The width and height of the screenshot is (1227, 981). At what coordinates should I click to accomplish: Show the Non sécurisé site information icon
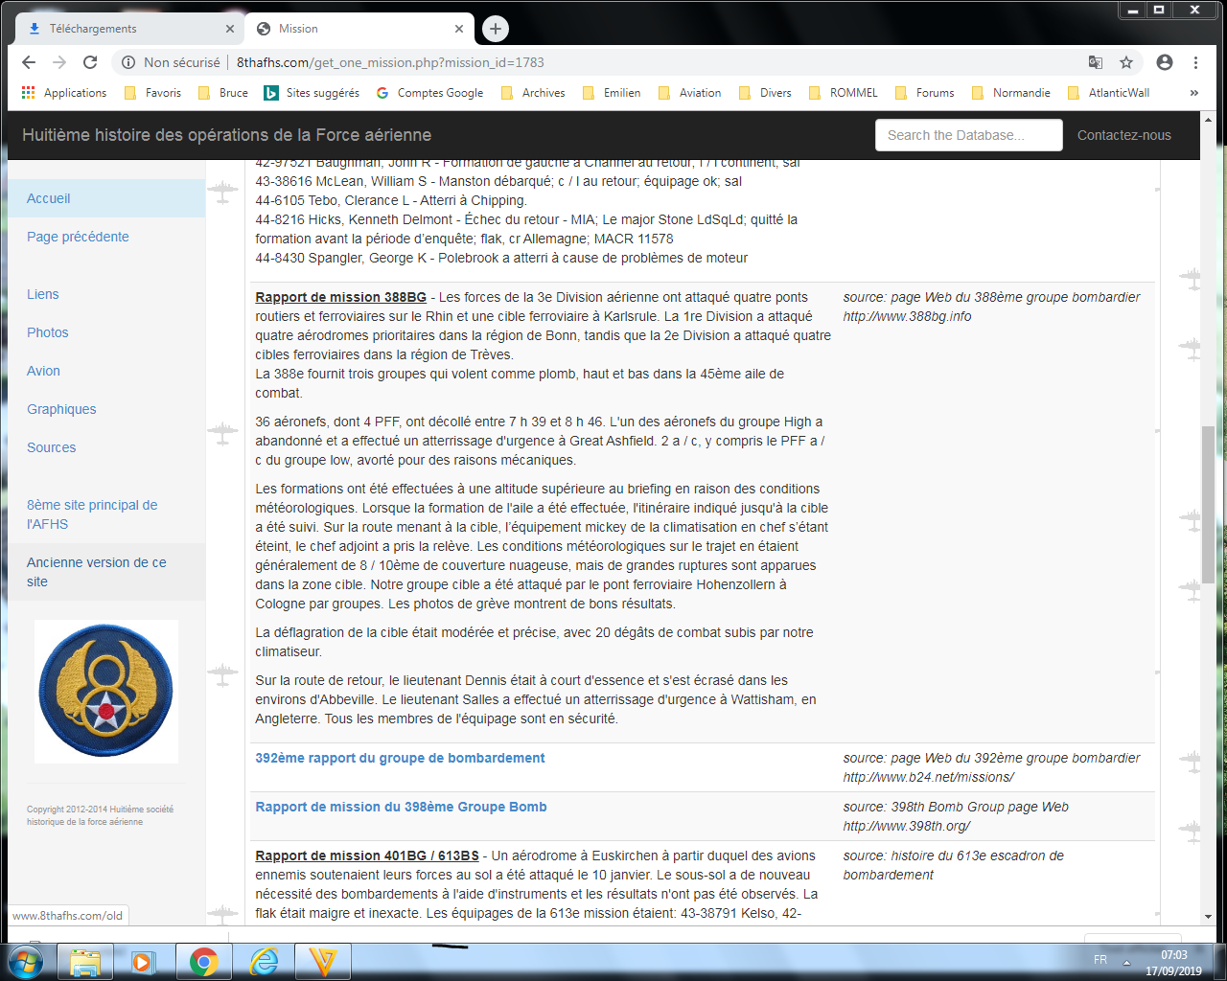127,62
